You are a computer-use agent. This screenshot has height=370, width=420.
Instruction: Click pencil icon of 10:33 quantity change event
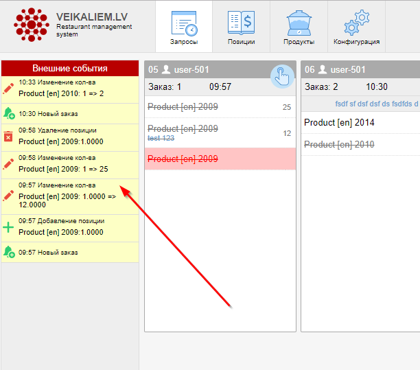(x=8, y=88)
